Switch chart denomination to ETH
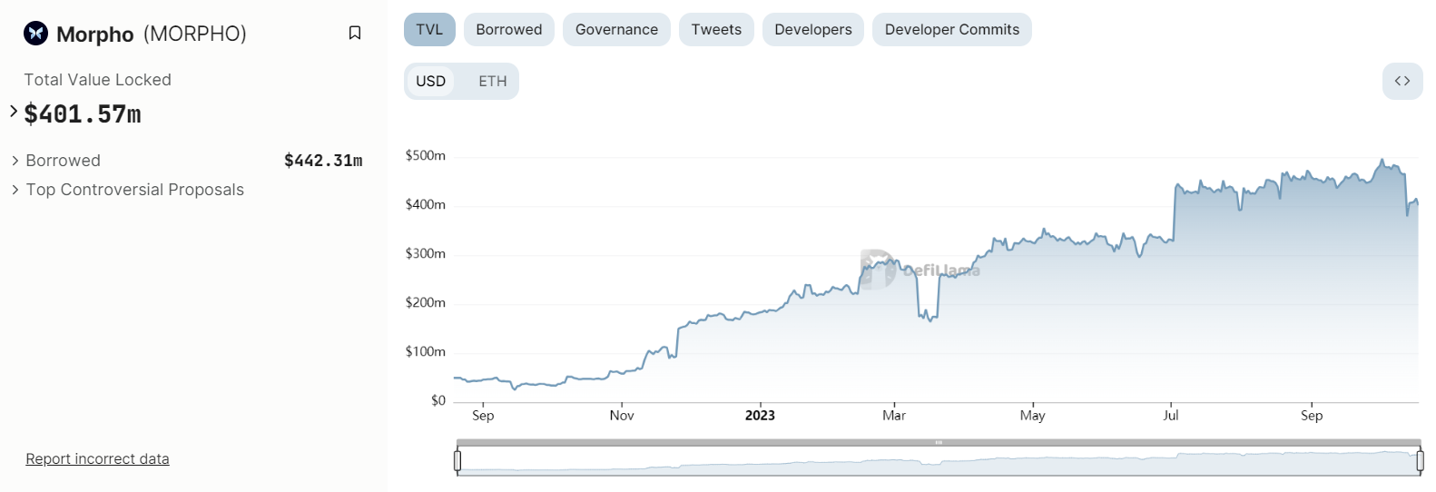This screenshot has width=1436, height=492. (x=493, y=82)
